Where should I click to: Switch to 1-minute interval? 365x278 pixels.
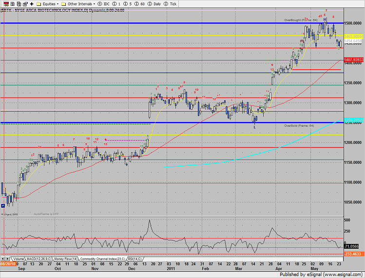[116, 4]
